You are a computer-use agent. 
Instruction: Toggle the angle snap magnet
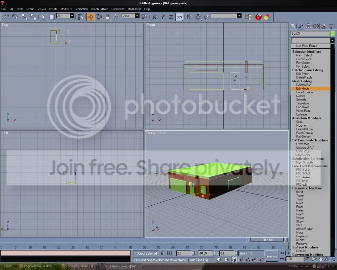[247, 260]
